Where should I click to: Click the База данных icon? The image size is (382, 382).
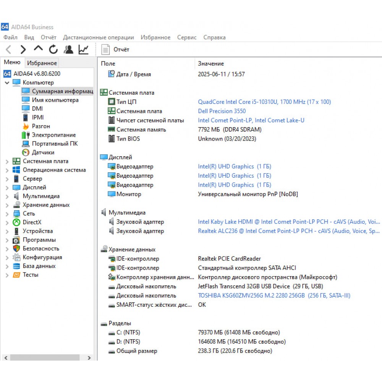(16, 266)
